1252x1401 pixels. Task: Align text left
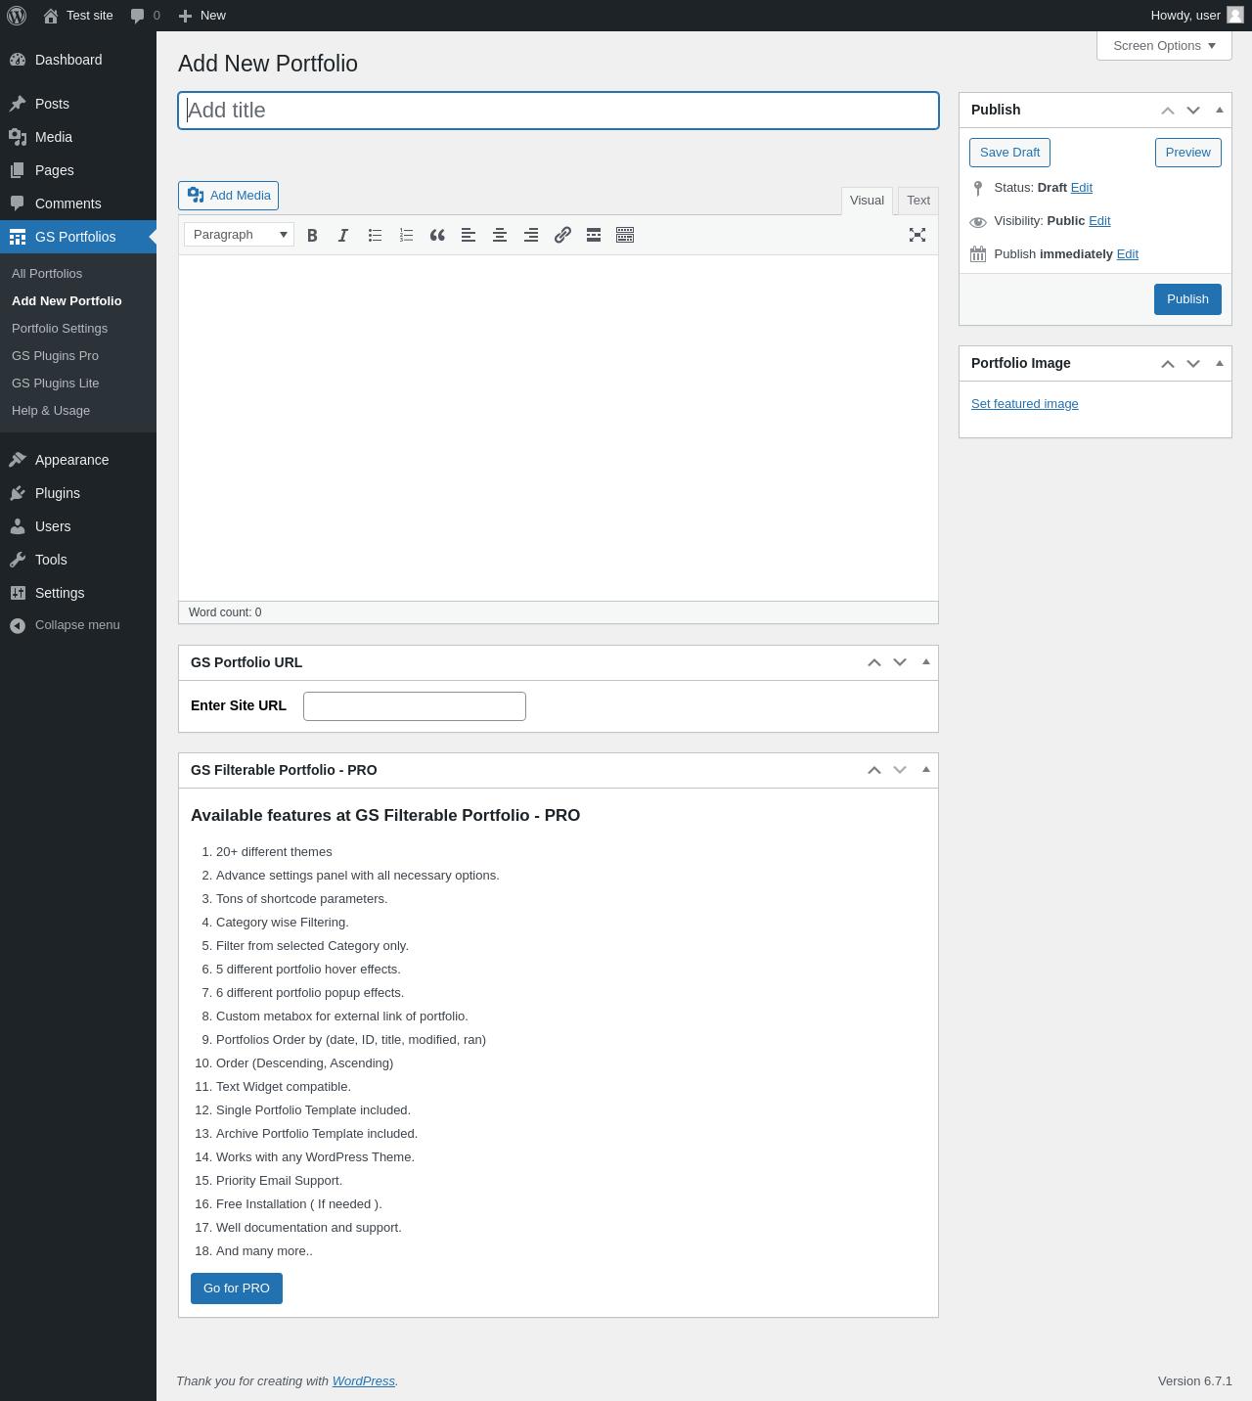(x=469, y=235)
